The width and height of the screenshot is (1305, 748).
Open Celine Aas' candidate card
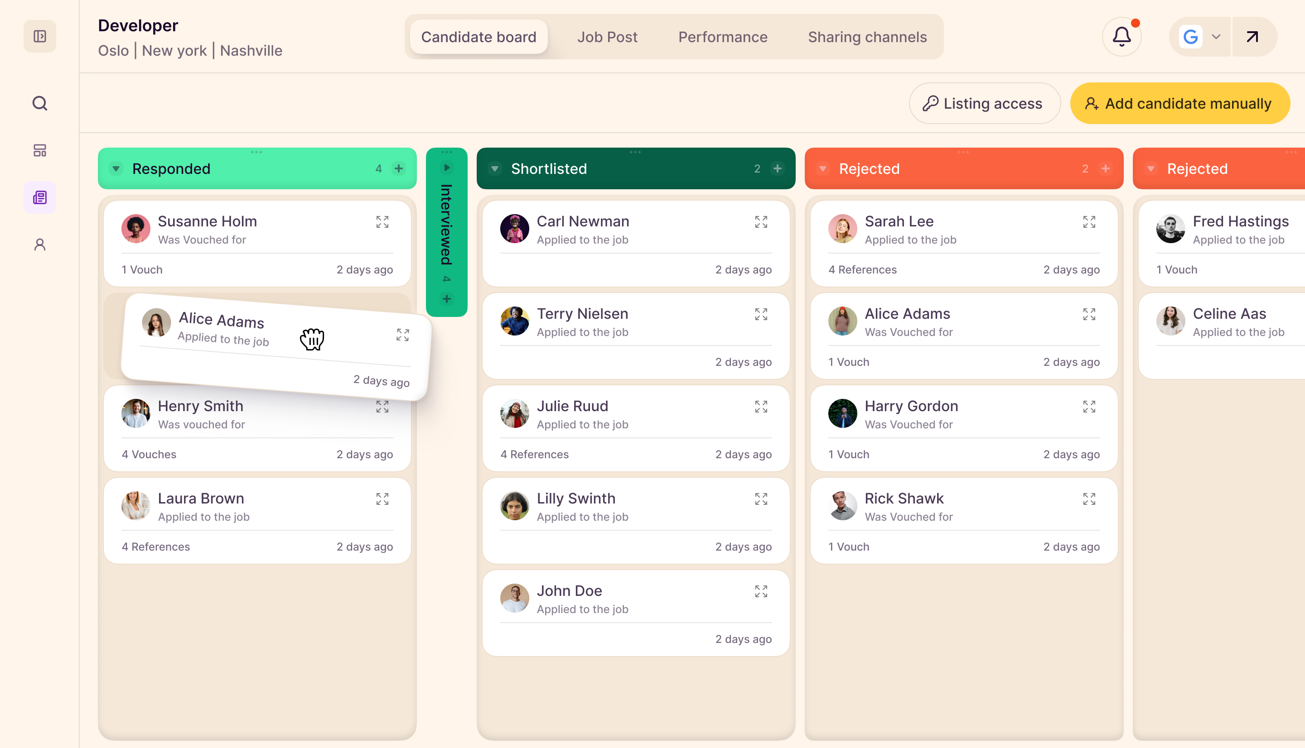tap(1221, 336)
